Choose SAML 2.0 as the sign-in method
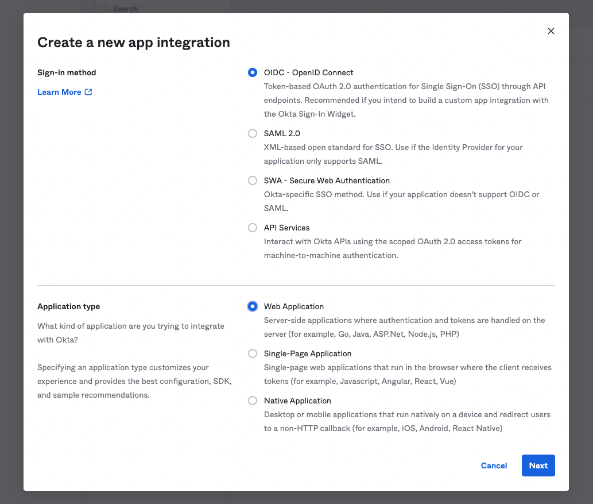This screenshot has width=593, height=504. point(253,133)
